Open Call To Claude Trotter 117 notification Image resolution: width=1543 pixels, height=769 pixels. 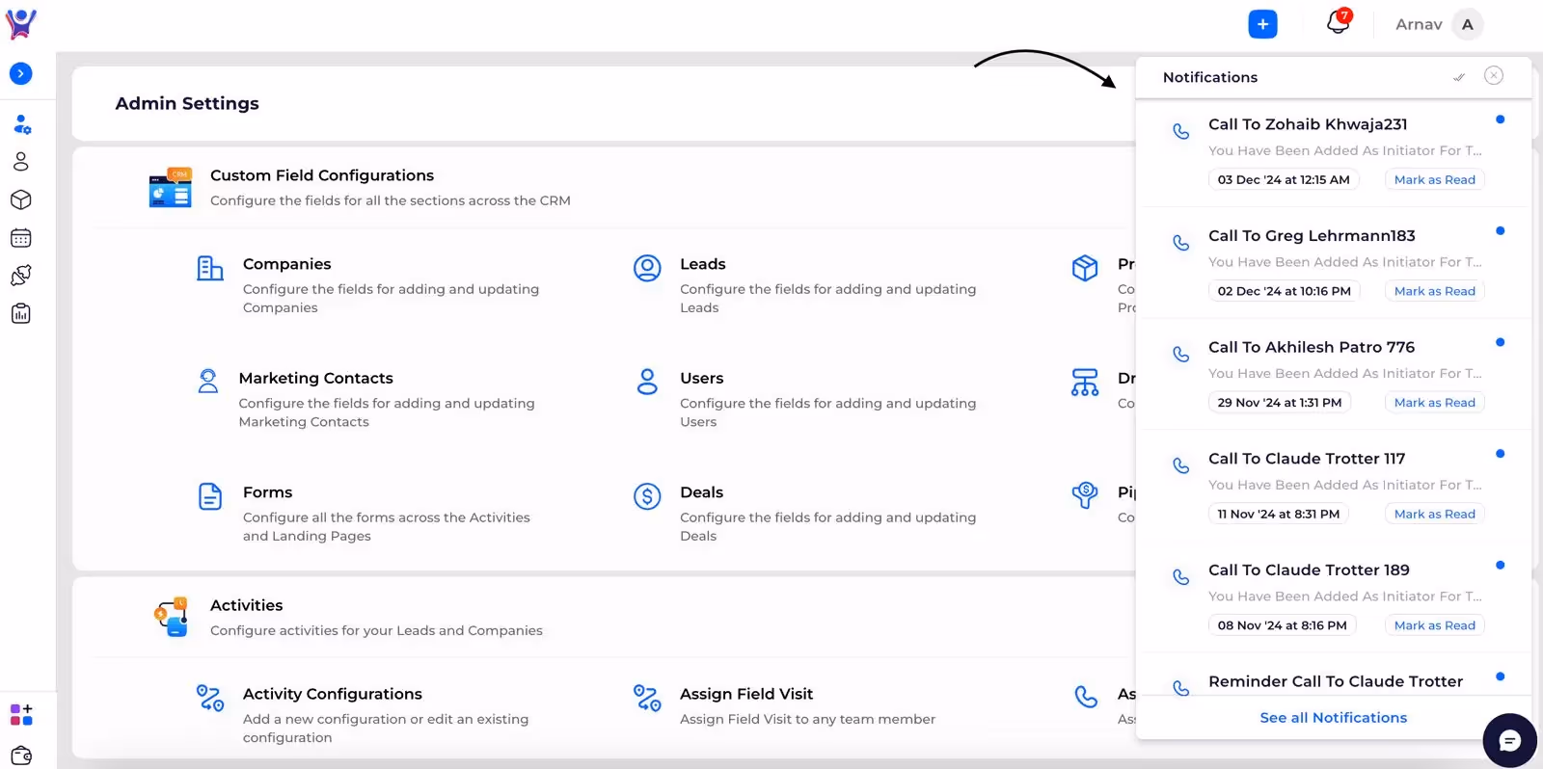coord(1307,459)
